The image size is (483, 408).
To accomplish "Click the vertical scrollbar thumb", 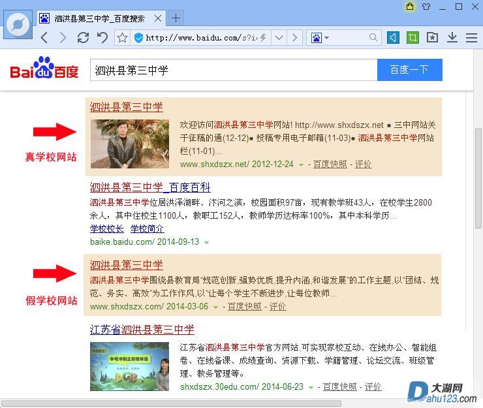I will click(x=478, y=178).
